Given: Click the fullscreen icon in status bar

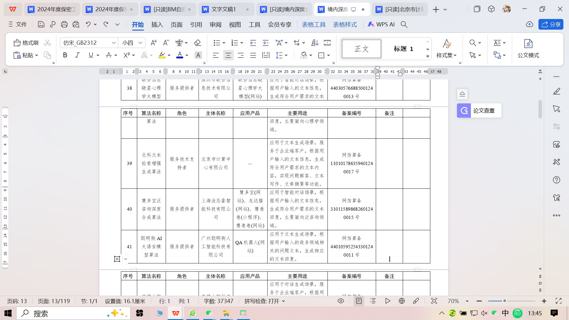Looking at the screenshot, I should tap(559, 301).
